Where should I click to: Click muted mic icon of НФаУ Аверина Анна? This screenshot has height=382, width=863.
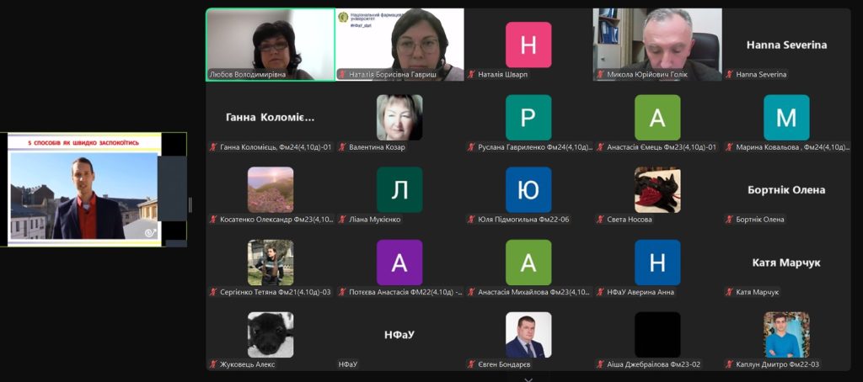[600, 292]
